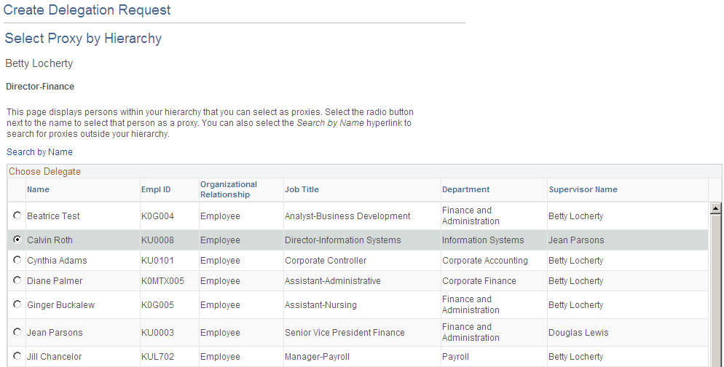Click the Douglas Lewis supervisor cell
724x367 pixels.
pyautogui.click(x=578, y=333)
